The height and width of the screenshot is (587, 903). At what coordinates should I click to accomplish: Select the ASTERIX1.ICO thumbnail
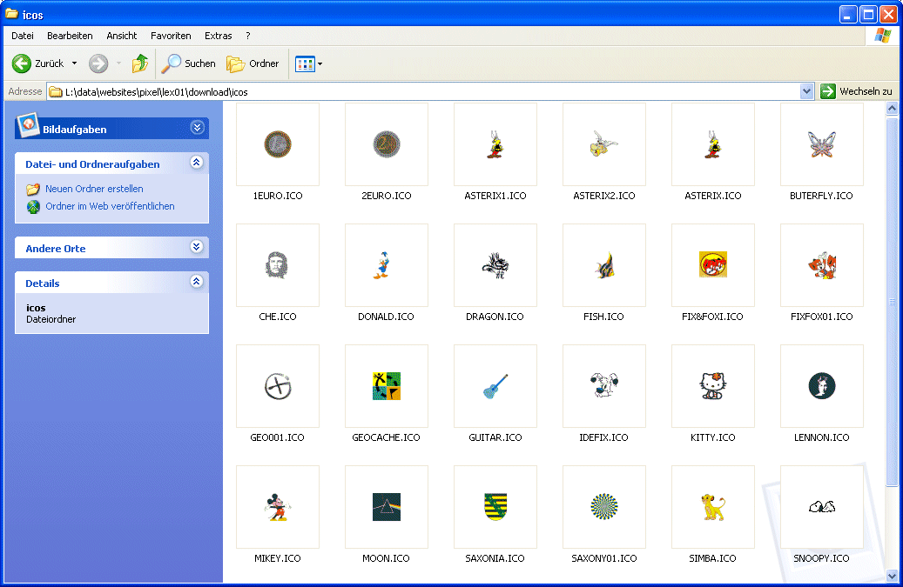[x=495, y=144]
